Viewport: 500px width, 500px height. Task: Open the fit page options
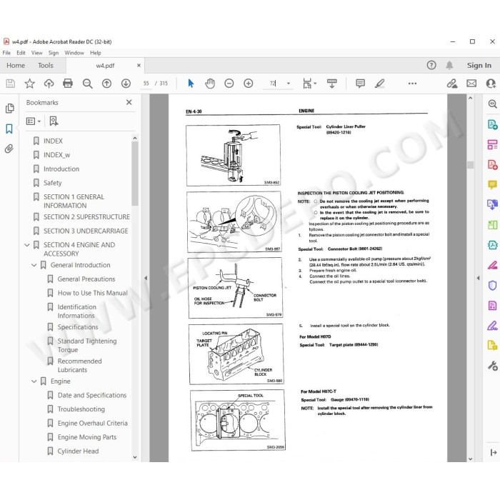click(309, 84)
